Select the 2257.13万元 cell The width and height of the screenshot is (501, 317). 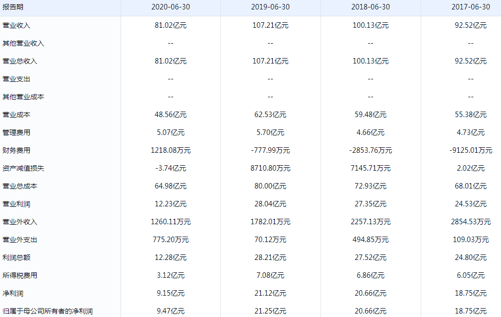point(371,222)
